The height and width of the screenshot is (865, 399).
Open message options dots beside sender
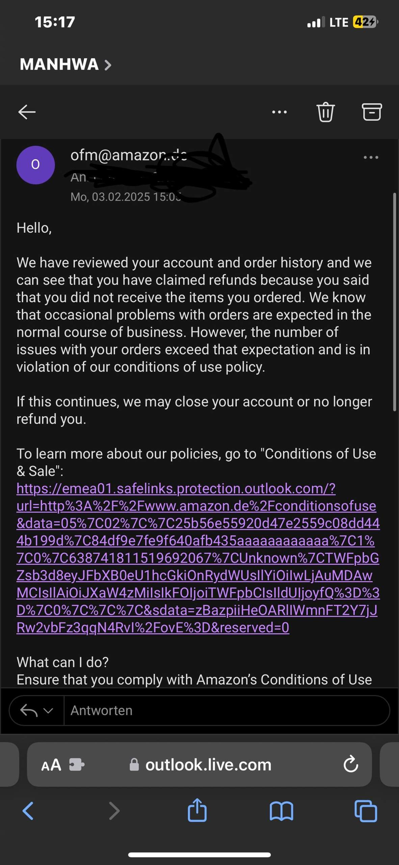(x=371, y=157)
